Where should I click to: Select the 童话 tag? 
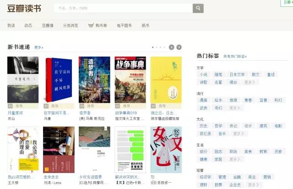coord(271,74)
